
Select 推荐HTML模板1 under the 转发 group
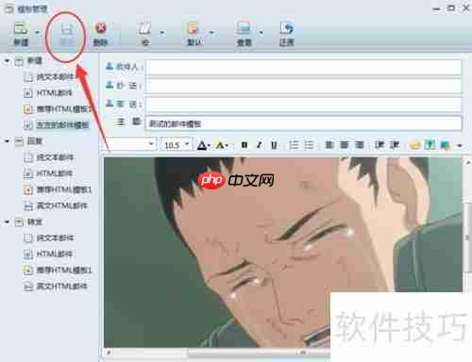64,270
